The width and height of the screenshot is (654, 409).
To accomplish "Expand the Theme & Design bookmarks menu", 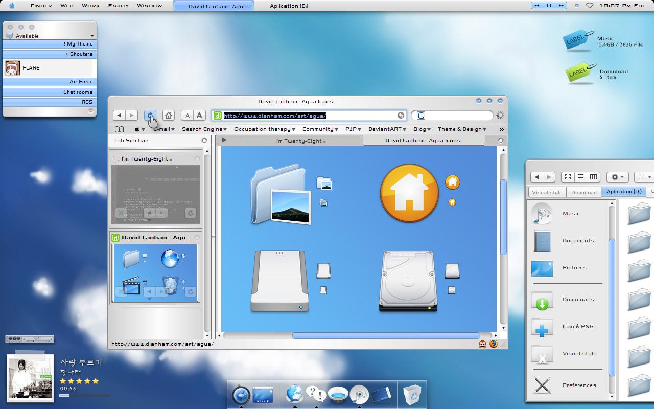I will tap(462, 129).
